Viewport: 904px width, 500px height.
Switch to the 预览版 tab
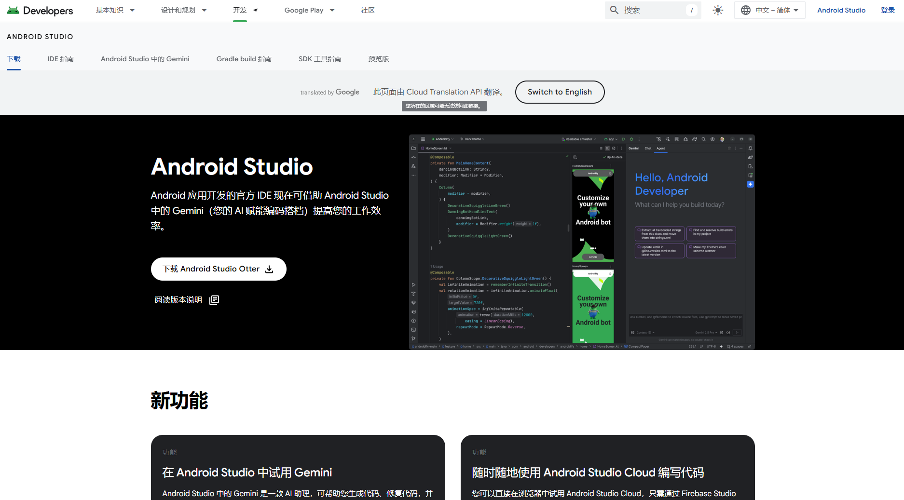[x=379, y=59]
